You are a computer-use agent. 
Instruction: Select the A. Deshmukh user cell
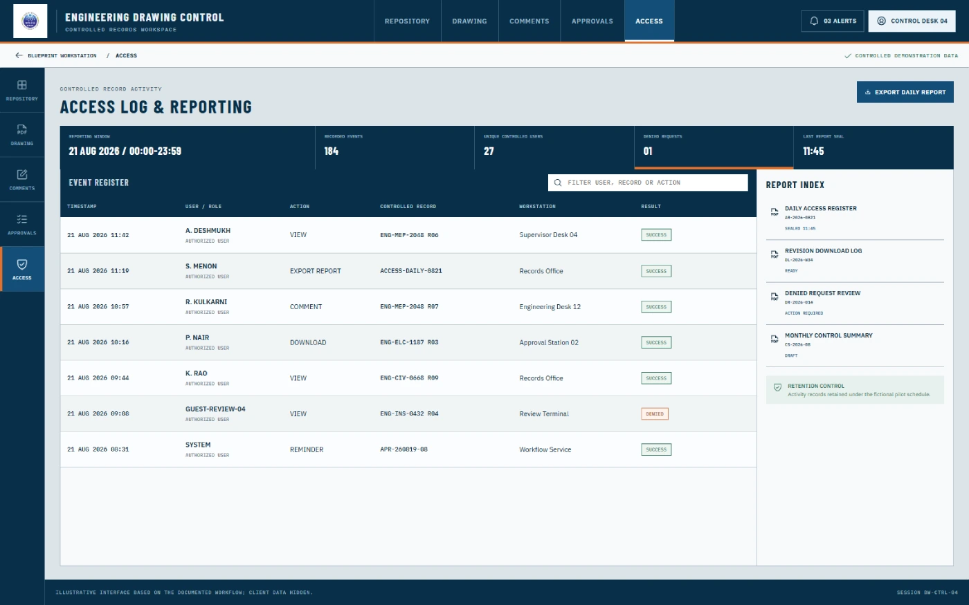click(208, 235)
